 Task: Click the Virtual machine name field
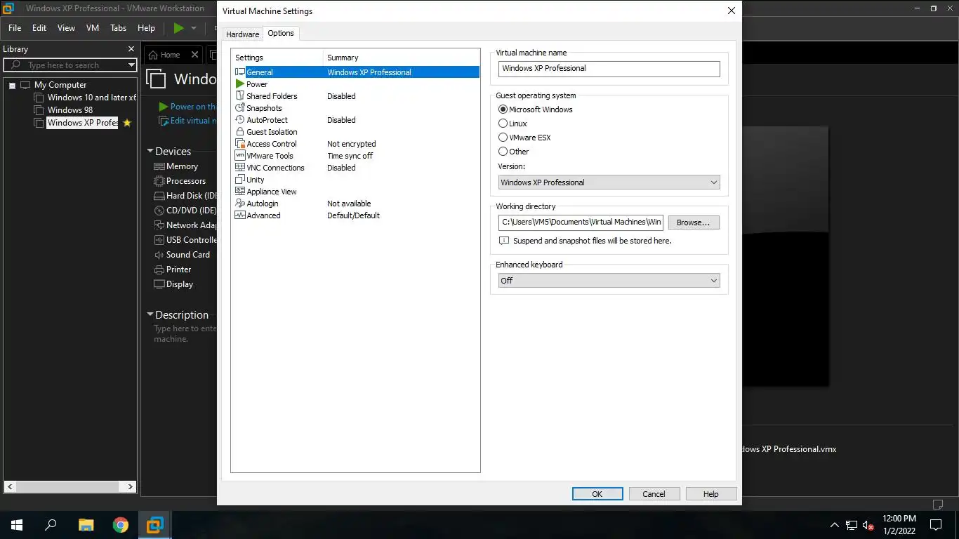(609, 69)
